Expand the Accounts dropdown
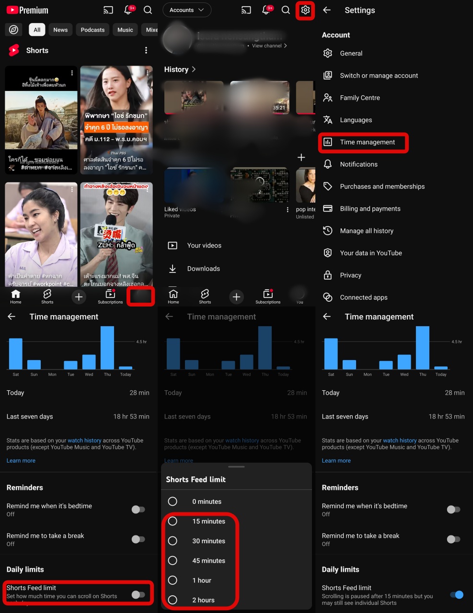The width and height of the screenshot is (473, 613). coord(186,10)
